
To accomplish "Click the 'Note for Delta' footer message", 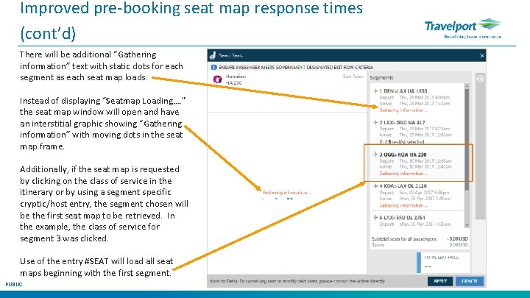I will 297,281.
